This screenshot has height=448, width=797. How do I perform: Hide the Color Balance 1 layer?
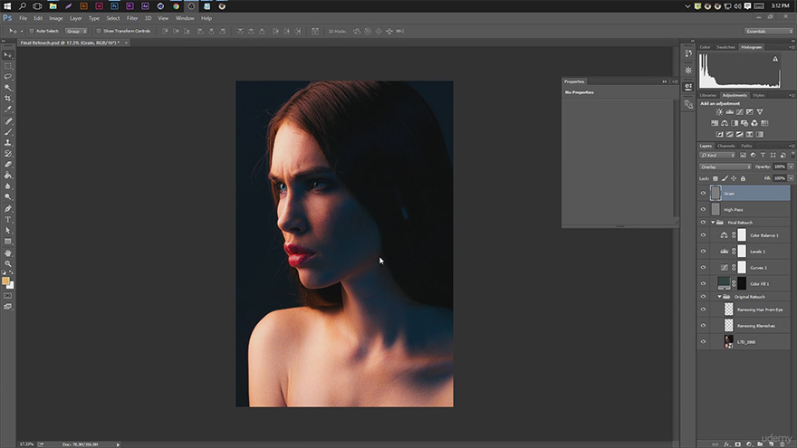703,235
